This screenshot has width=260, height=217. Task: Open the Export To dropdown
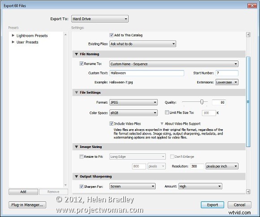(x=100, y=19)
